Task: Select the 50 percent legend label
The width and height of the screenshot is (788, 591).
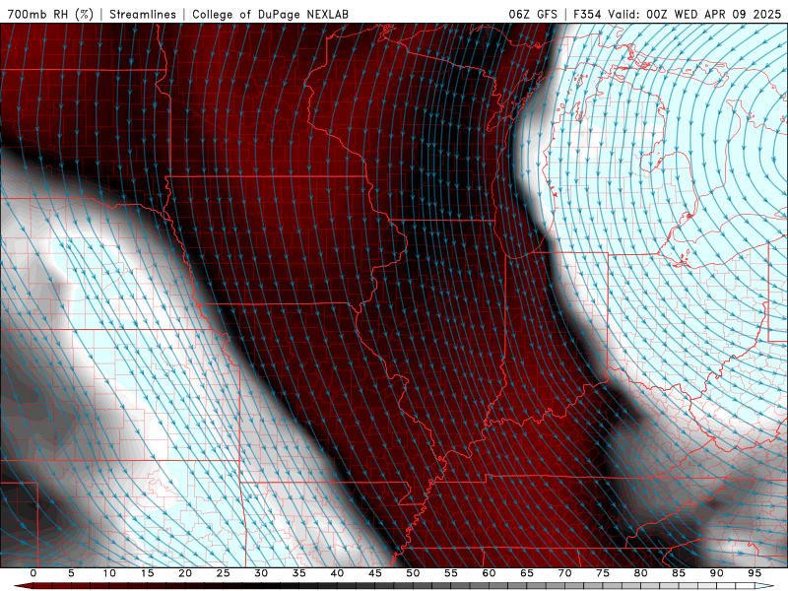Action: coord(413,573)
